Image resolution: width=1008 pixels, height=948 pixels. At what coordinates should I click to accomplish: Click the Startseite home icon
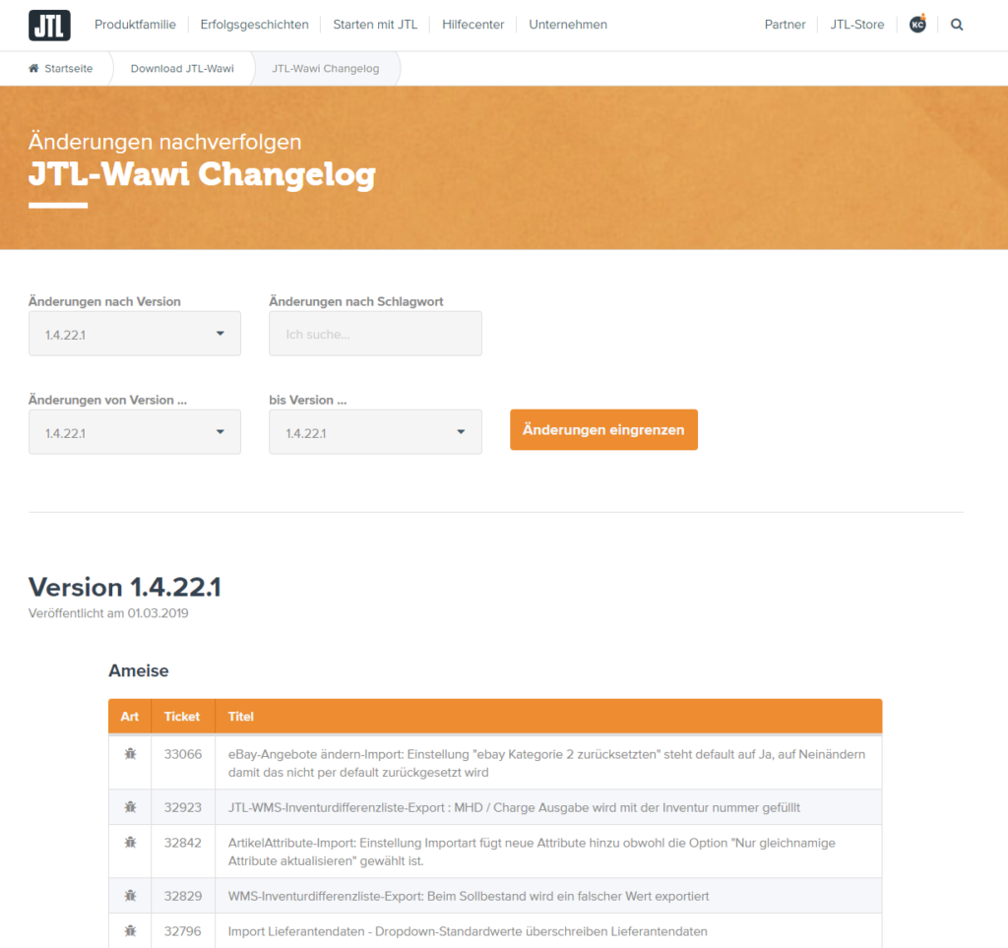pos(34,69)
